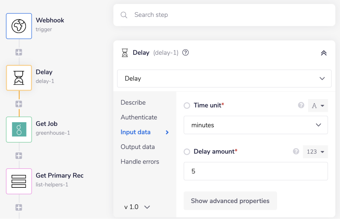The height and width of the screenshot is (219, 340).
Task: Add a step after the Webhook trigger
Action: (x=19, y=52)
